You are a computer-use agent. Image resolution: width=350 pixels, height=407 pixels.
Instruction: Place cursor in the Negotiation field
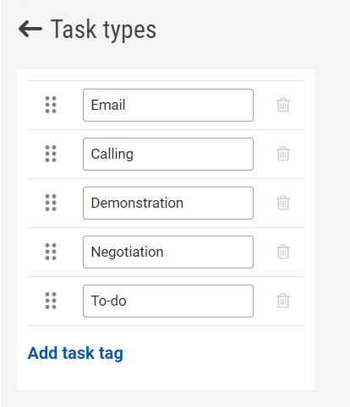pos(168,252)
